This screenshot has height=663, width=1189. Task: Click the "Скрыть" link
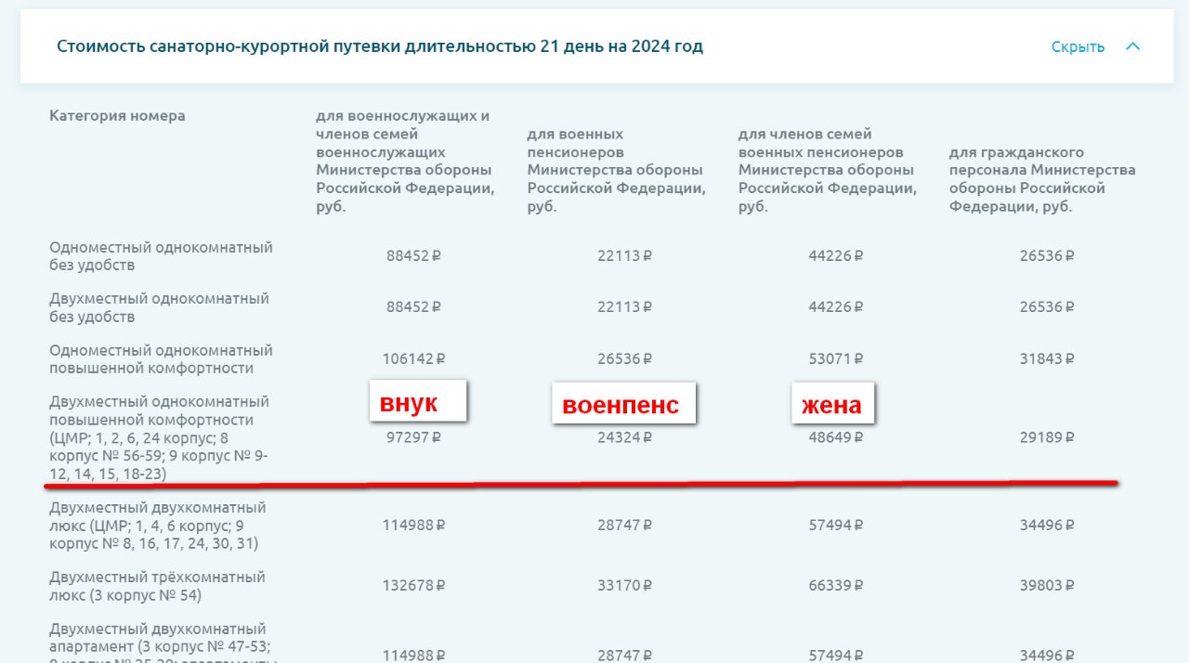tap(1078, 46)
